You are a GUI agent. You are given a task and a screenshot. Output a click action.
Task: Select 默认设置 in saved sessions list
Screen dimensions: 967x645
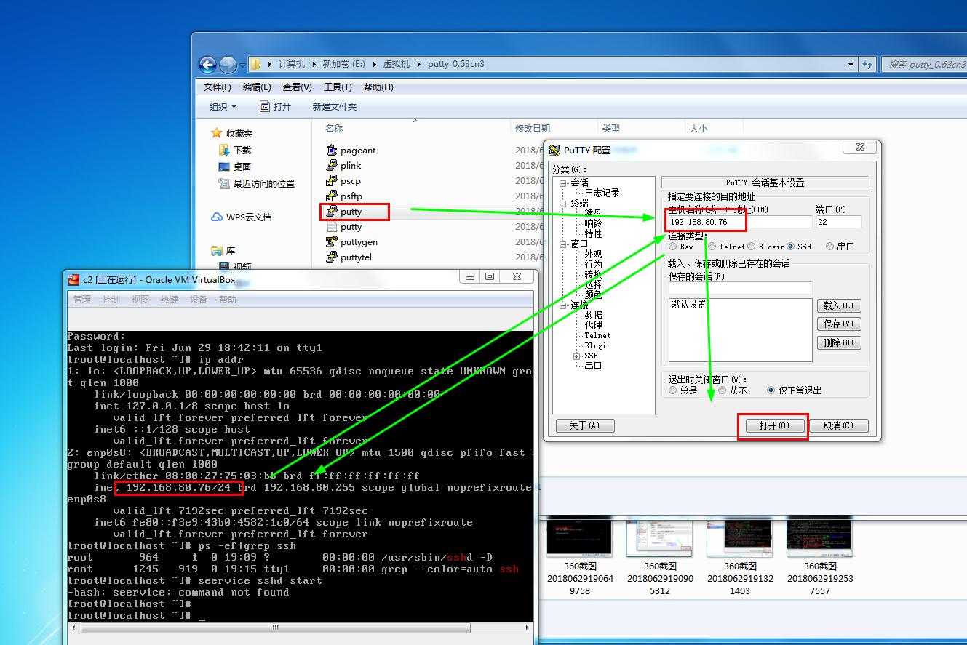(688, 304)
